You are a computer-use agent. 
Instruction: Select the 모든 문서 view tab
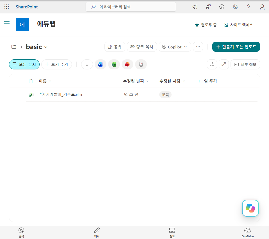point(24,64)
